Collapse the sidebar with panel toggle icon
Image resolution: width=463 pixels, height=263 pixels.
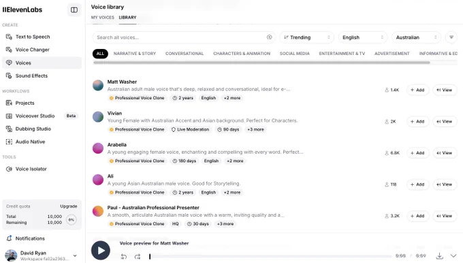coord(74,10)
